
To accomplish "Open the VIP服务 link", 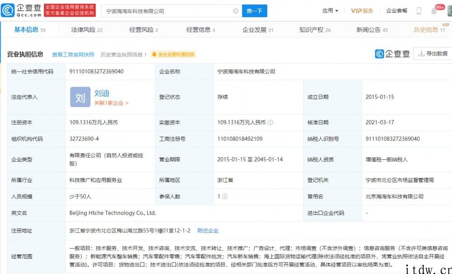I will (x=362, y=11).
